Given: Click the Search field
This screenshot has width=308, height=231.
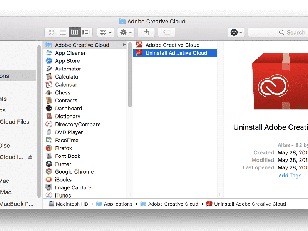Looking at the screenshot, I should (278, 32).
